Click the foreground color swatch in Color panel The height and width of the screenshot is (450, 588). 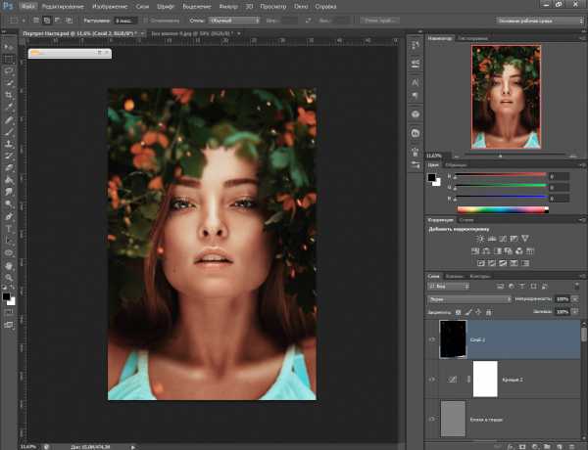[x=432, y=177]
